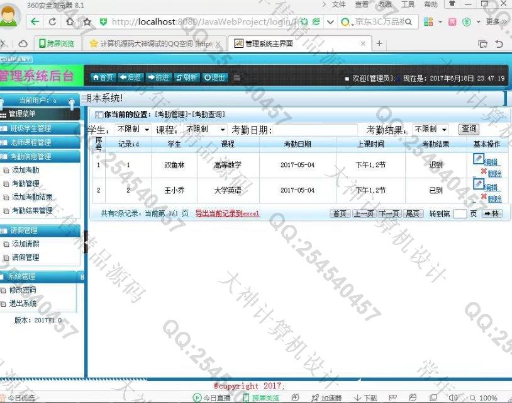
Task: Click the browser back arrow button
Action: point(35,21)
